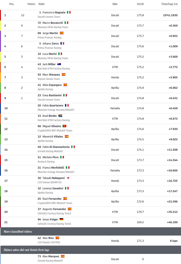Image resolution: width=181 pixels, height=264 pixels.
Task: Click the Time/Gap 1st column header
Action: [x=169, y=4]
